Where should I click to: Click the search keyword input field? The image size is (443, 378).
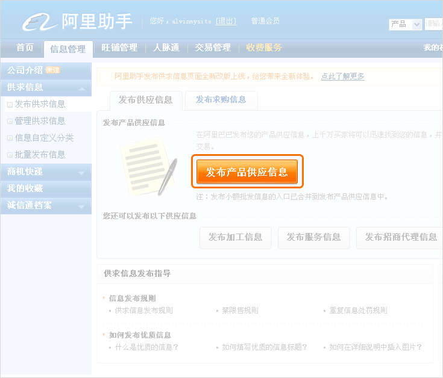click(x=434, y=24)
